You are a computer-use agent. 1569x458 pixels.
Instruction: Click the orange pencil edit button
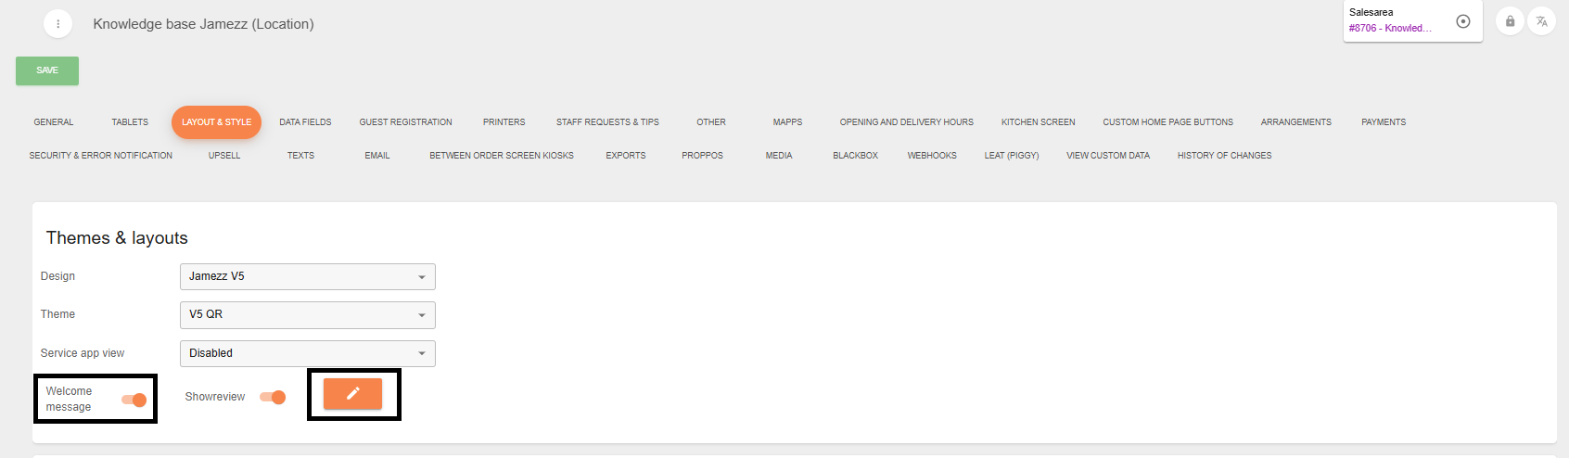click(352, 394)
